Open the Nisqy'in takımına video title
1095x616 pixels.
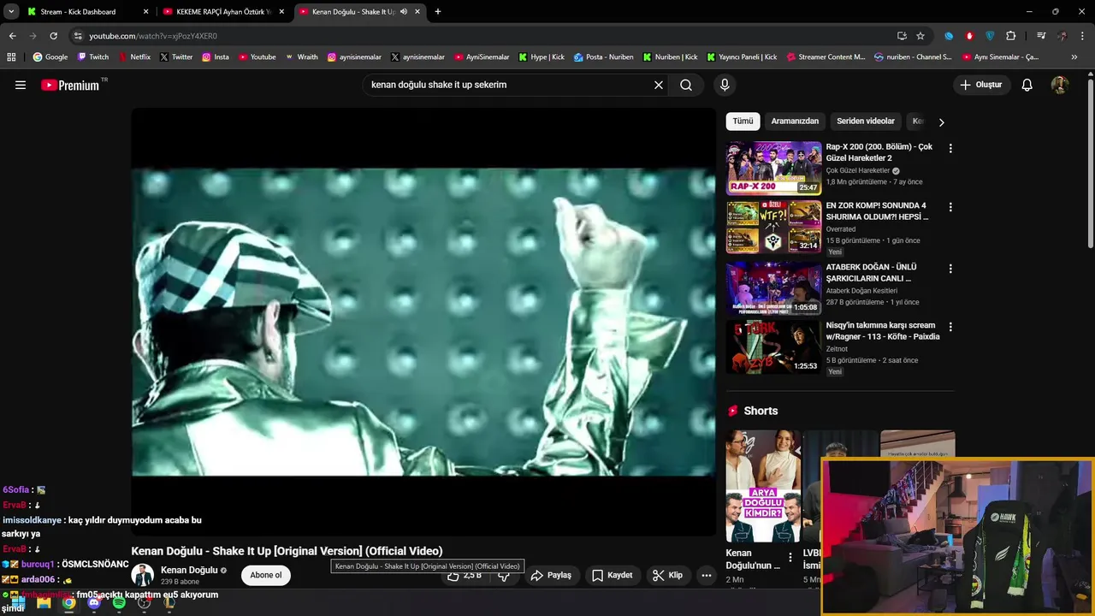click(883, 331)
